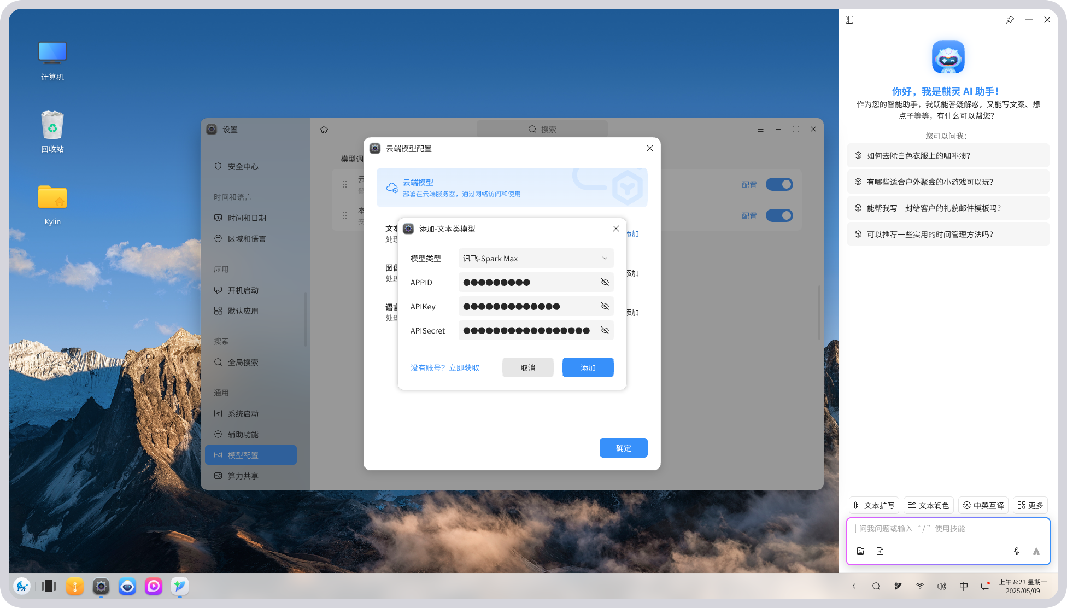The image size is (1067, 608).
Task: Toggle the AI assistant sidebar layout icon
Action: [x=849, y=20]
